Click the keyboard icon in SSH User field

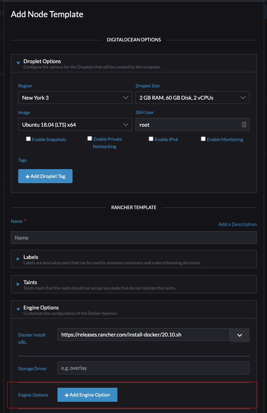tap(244, 125)
